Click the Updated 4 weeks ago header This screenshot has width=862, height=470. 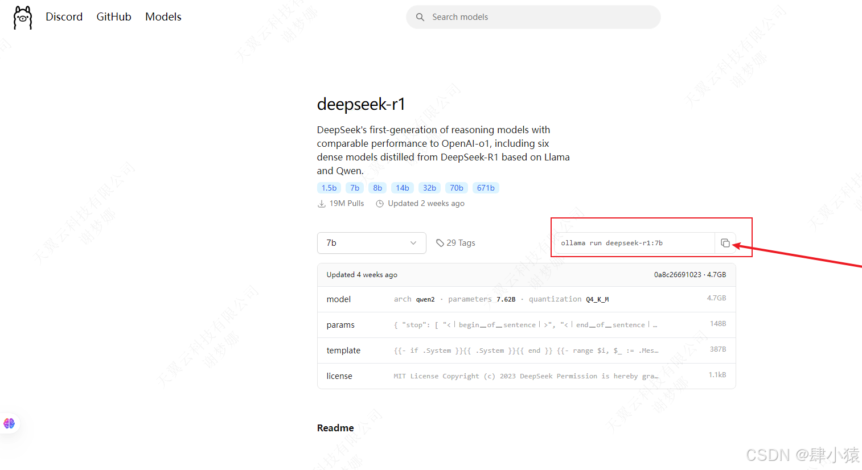362,275
